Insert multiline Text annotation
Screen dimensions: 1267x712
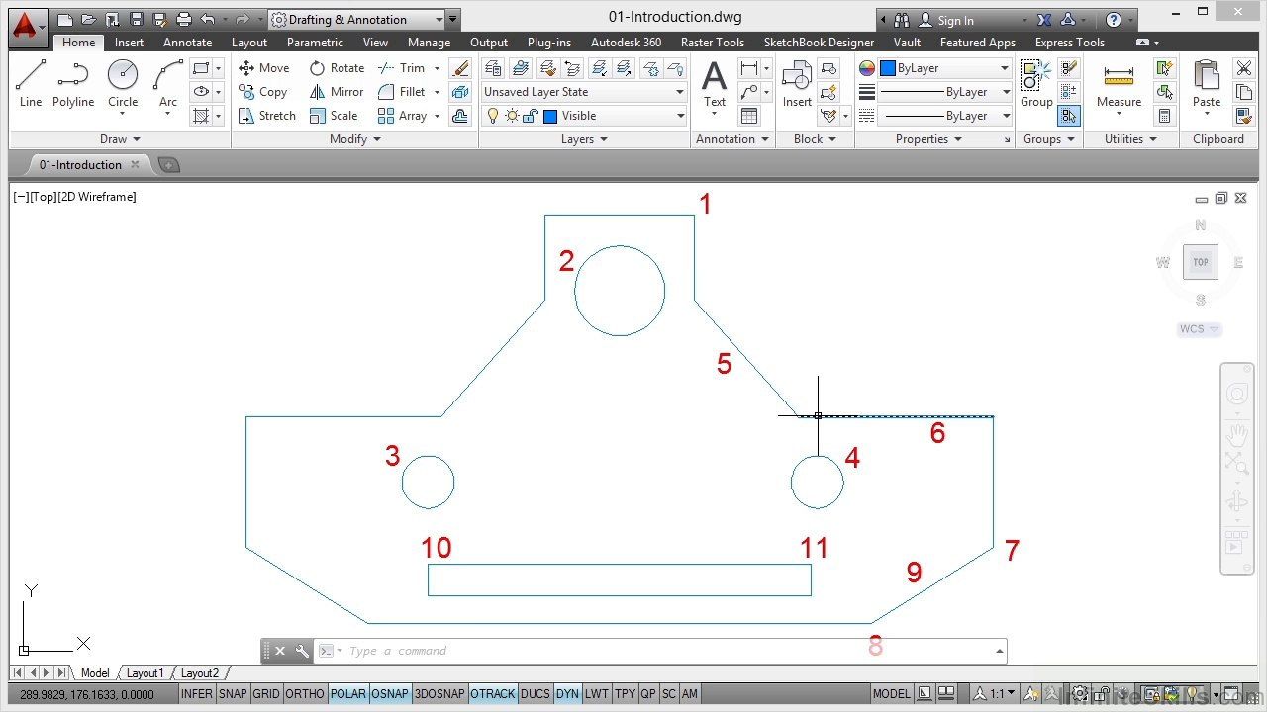714,84
